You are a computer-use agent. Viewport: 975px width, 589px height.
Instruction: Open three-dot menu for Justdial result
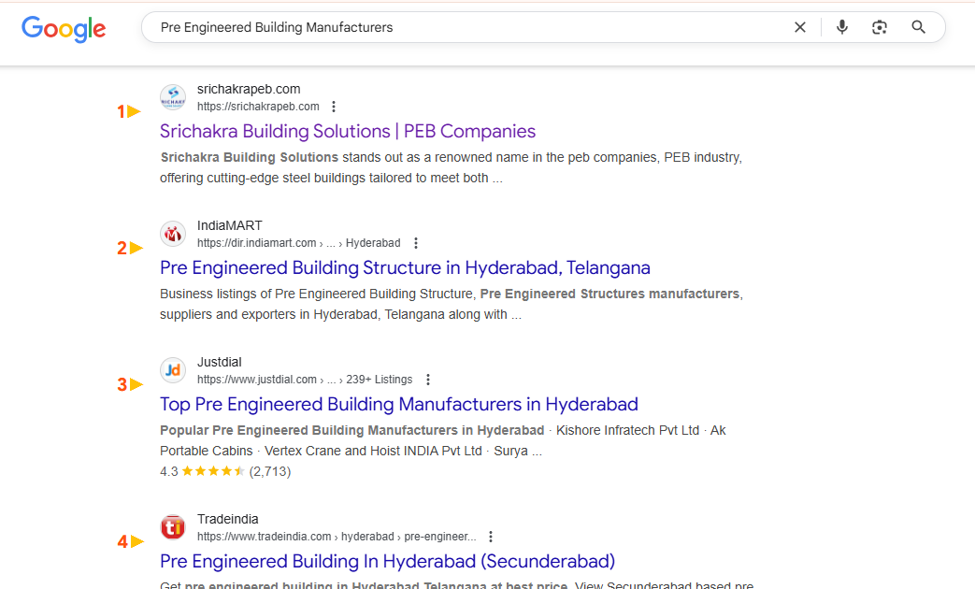point(428,380)
